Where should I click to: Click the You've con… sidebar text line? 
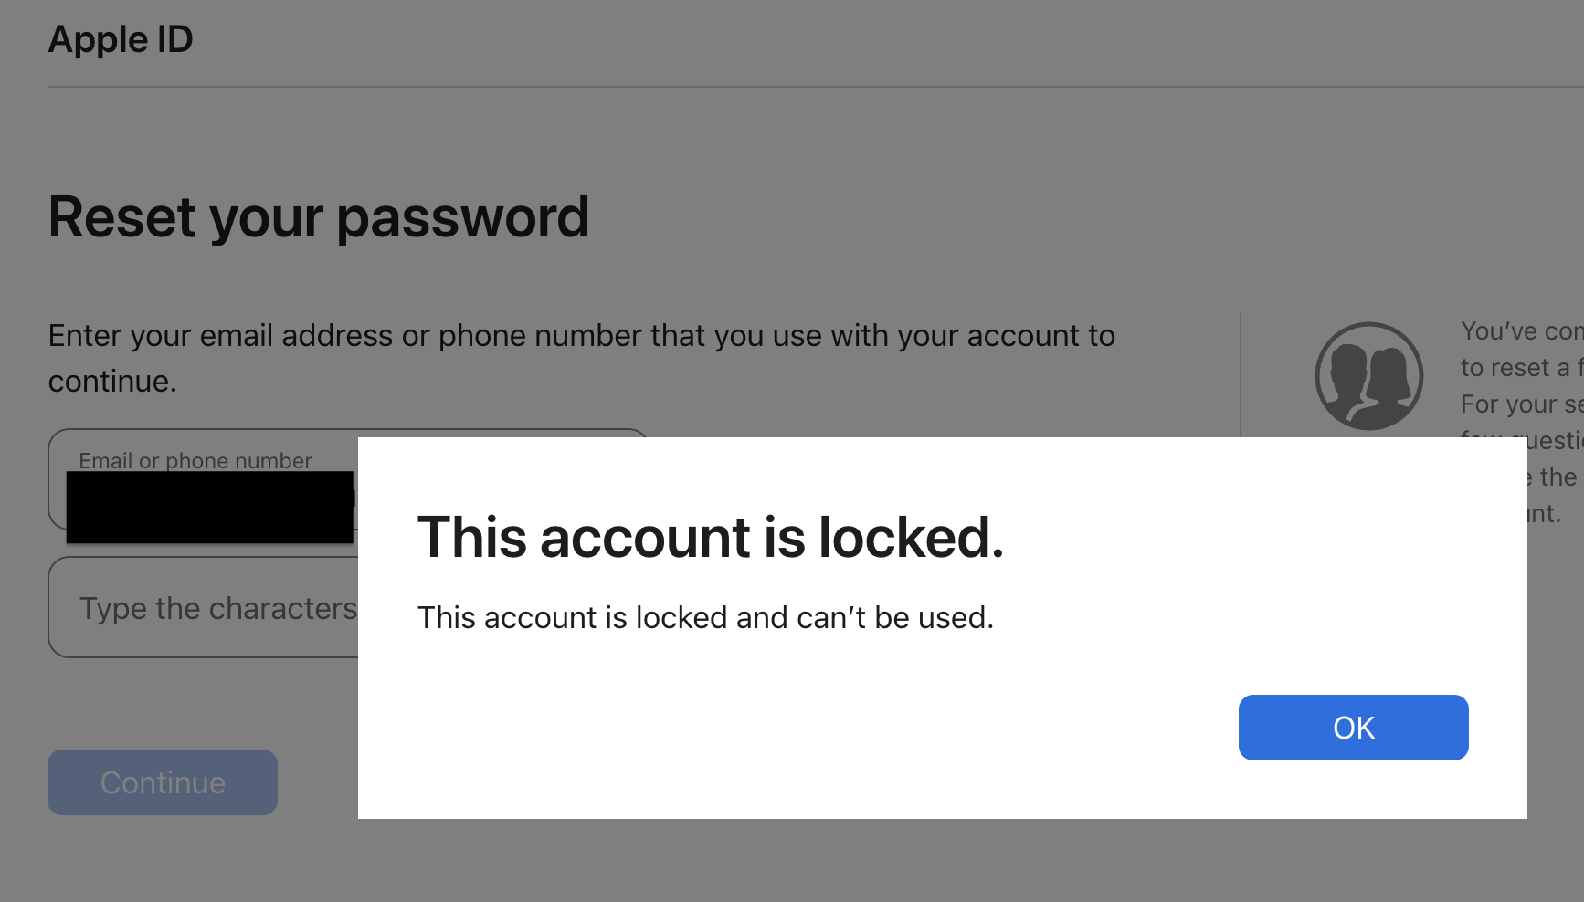pos(1520,330)
